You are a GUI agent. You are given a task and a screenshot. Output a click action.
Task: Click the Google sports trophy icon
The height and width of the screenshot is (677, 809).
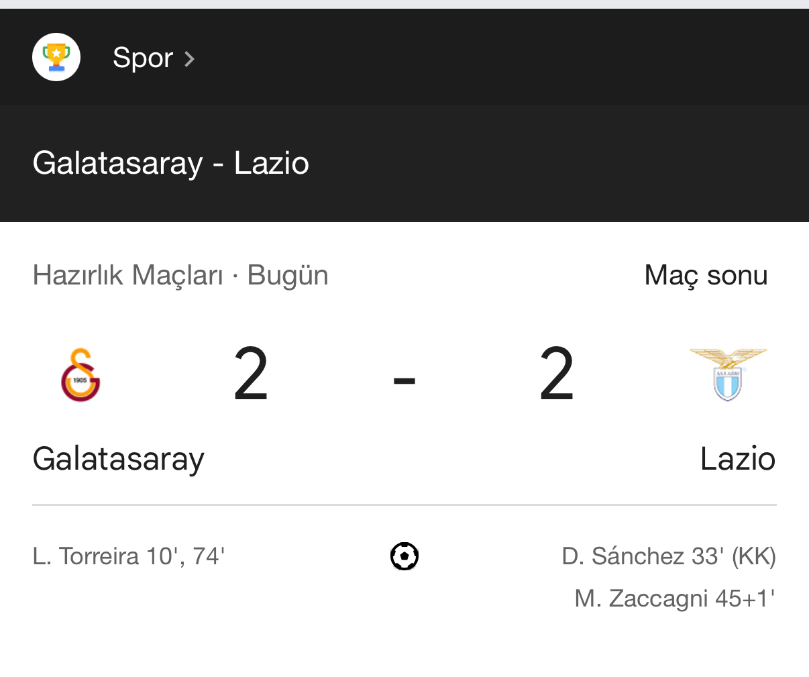[x=56, y=57]
